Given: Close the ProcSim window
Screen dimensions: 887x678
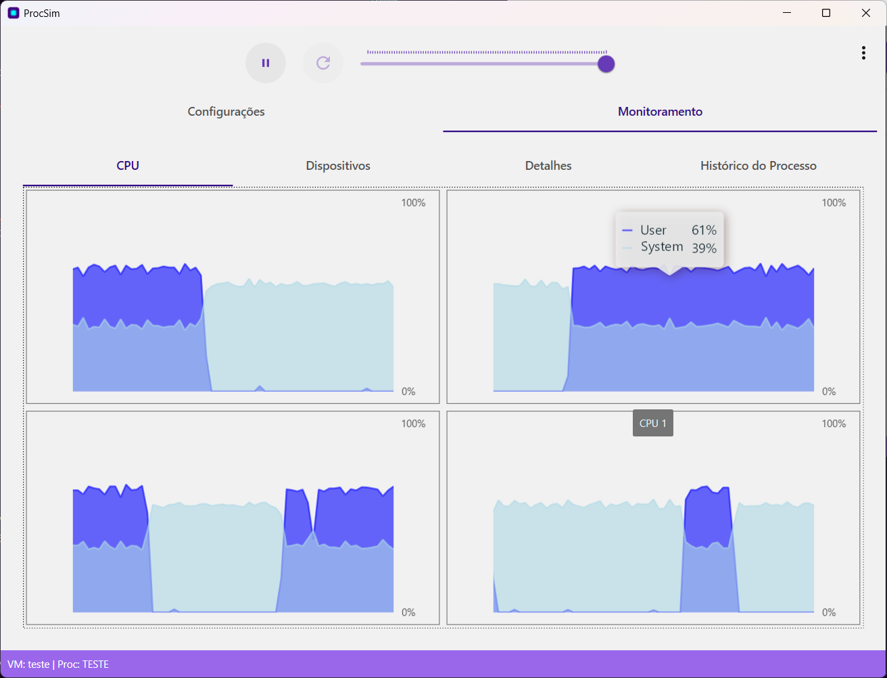Looking at the screenshot, I should click(x=866, y=13).
